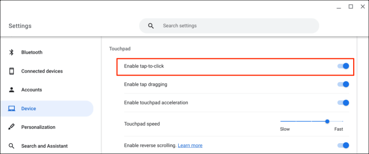Click the touchpad speed slider handle
Screen dimensions: 369x154
(x=327, y=121)
